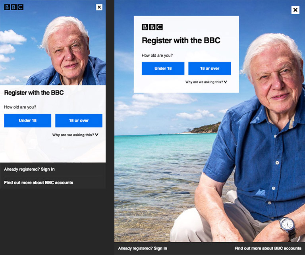Click 'Register with the BBC' heading in desktop card
The height and width of the screenshot is (255, 305).
pyautogui.click(x=181, y=41)
